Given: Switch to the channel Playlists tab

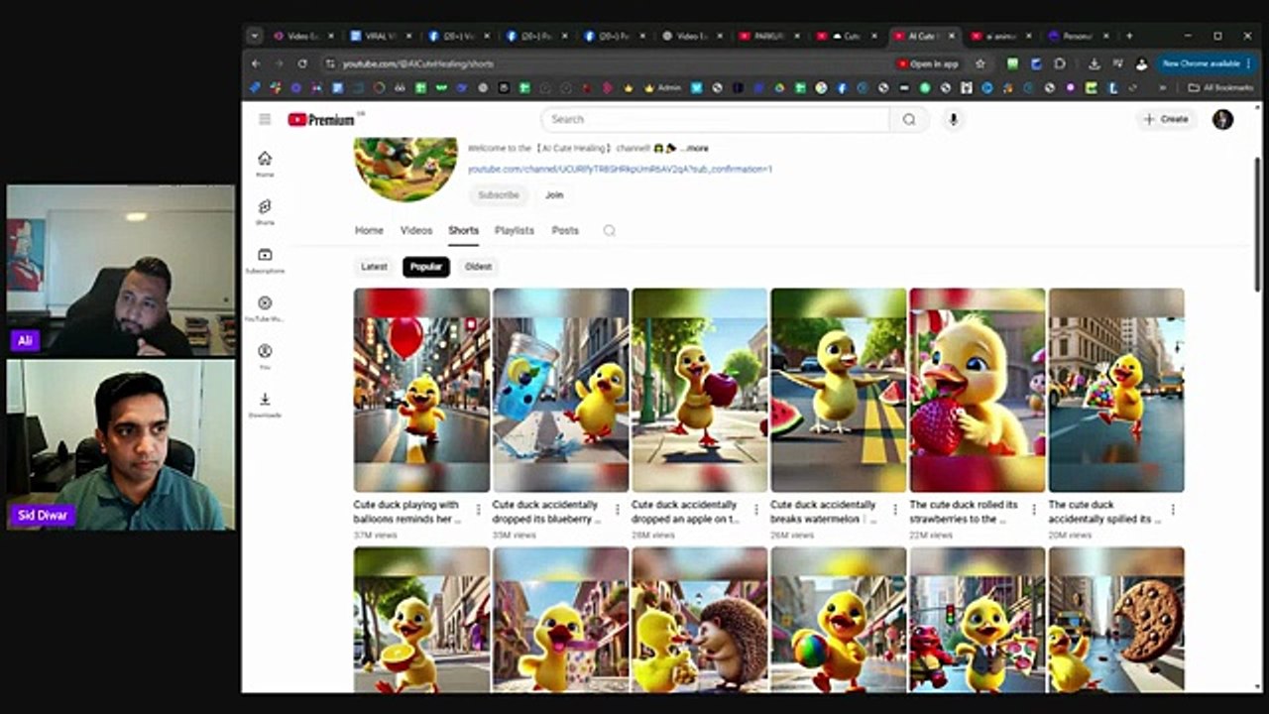Looking at the screenshot, I should click(x=515, y=230).
